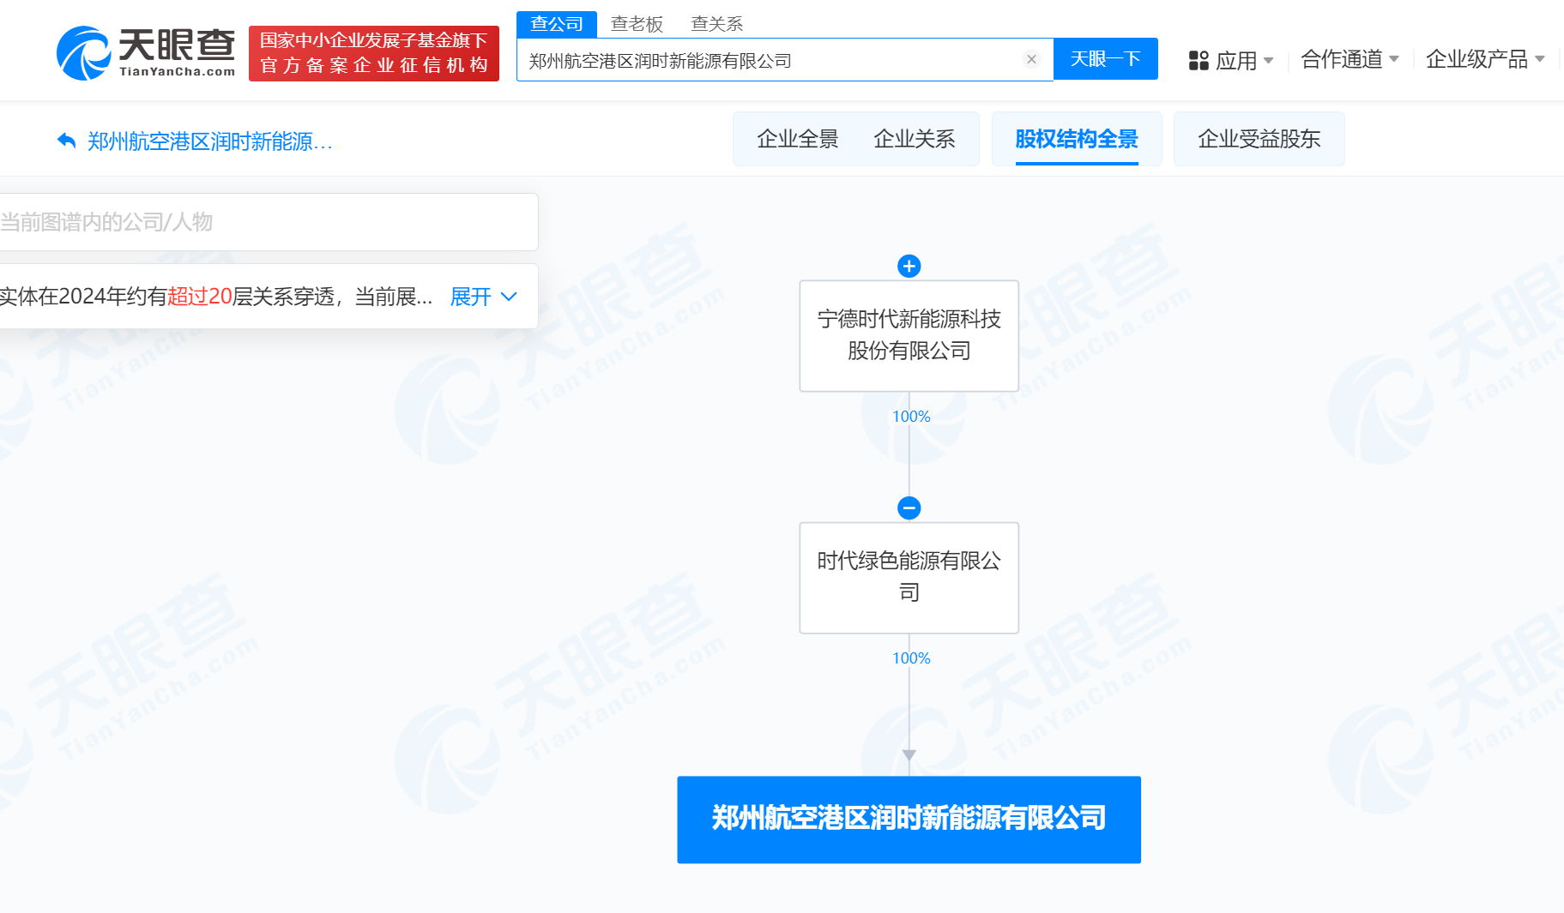Open the 合作通道 dropdown
The image size is (1564, 913).
1348,58
